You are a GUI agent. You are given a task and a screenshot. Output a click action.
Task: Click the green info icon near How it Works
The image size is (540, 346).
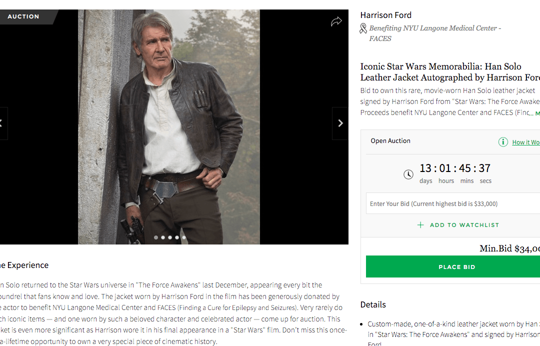[x=503, y=141]
